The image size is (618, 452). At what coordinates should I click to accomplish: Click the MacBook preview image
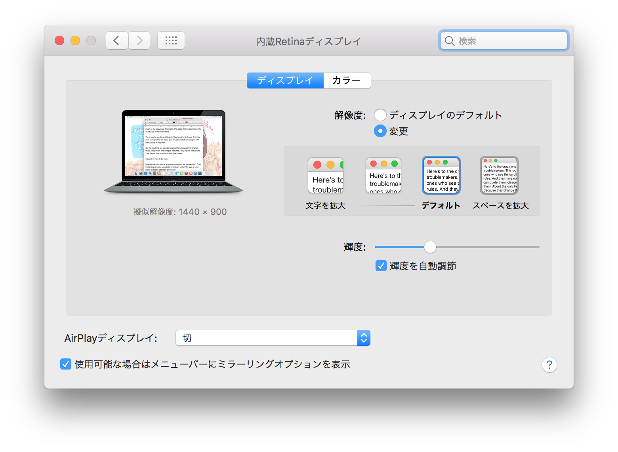point(174,152)
